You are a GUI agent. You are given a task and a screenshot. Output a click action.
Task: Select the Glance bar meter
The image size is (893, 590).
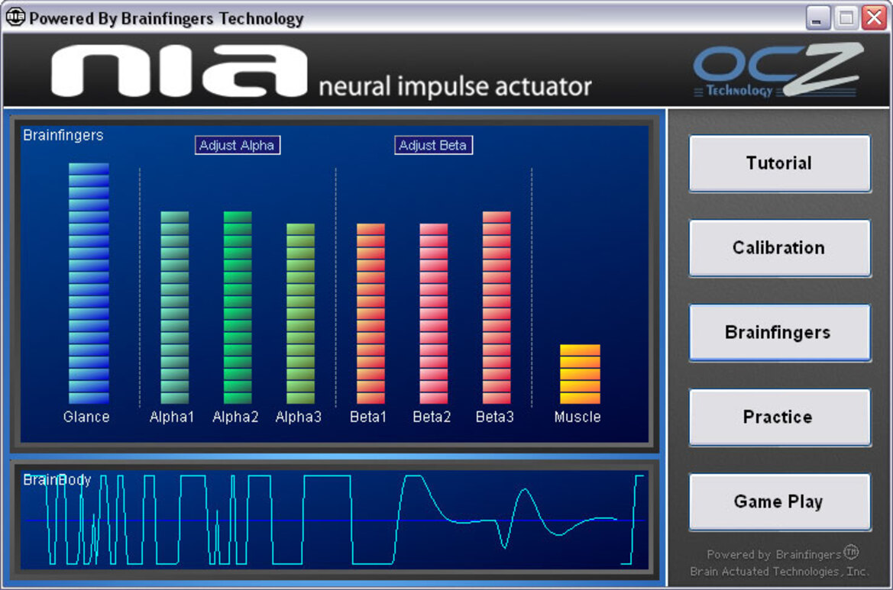click(89, 283)
